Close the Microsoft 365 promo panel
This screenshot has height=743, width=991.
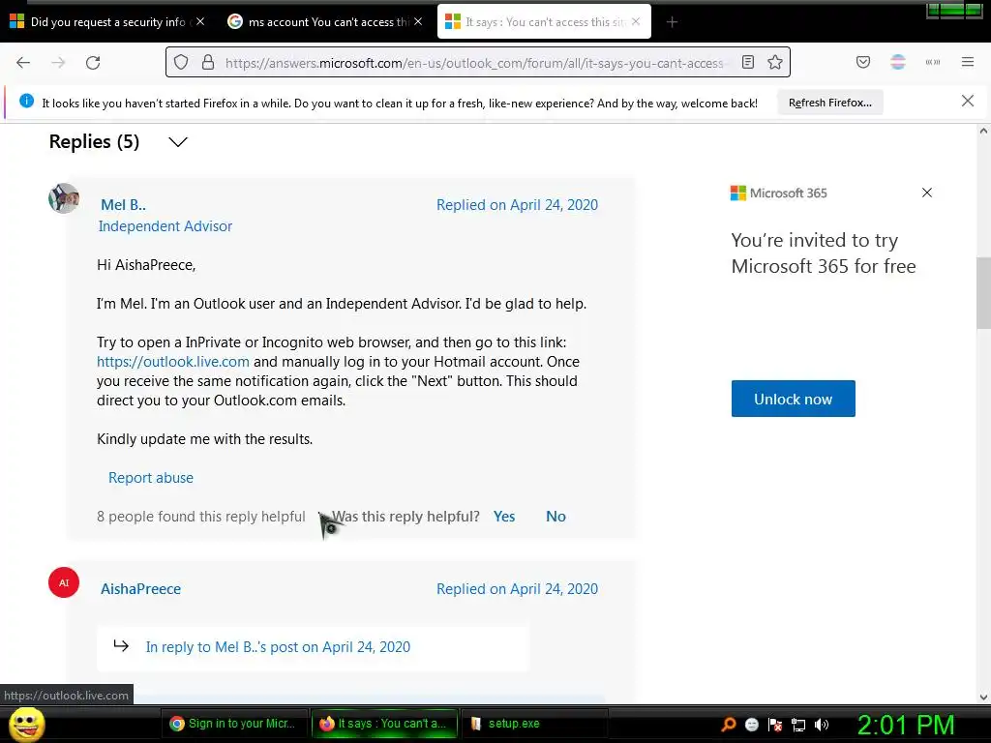(x=927, y=193)
